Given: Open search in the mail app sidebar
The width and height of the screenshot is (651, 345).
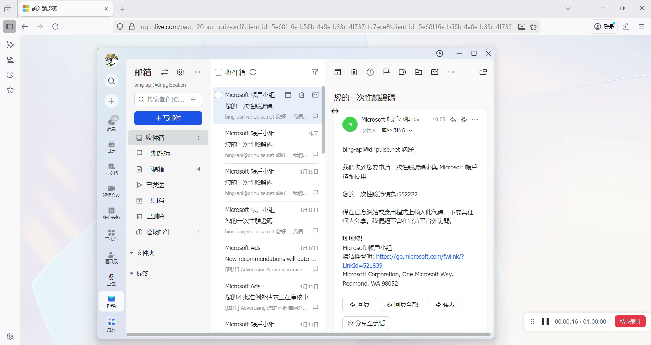Looking at the screenshot, I should tap(111, 81).
